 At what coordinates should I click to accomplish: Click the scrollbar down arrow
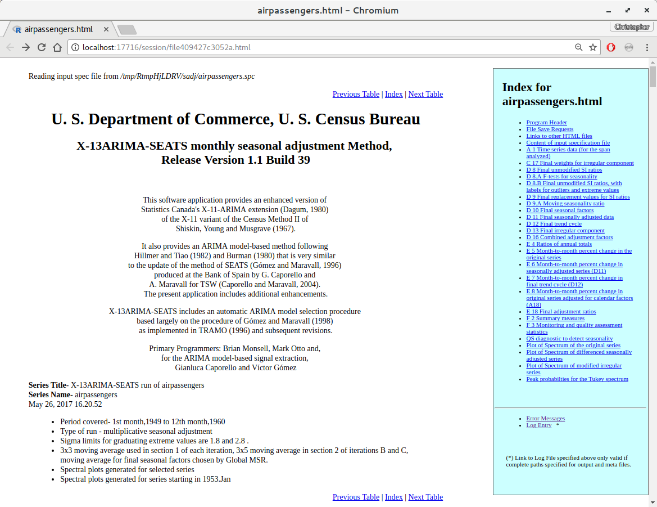[653, 502]
